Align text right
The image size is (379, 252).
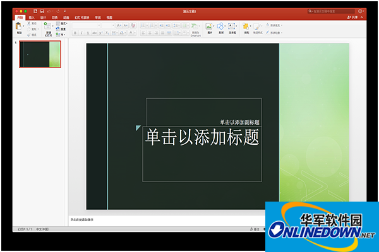point(156,33)
